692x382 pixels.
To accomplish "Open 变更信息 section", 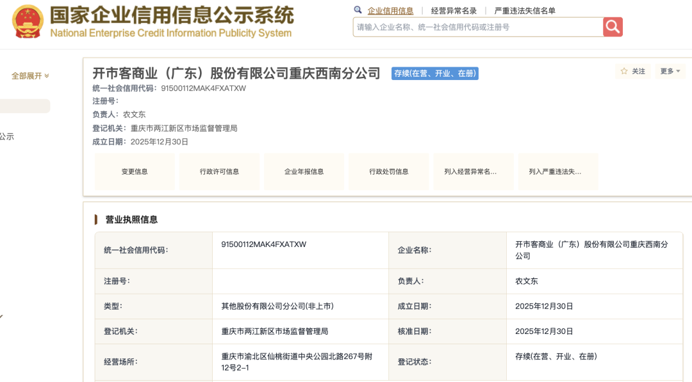I will coord(135,171).
